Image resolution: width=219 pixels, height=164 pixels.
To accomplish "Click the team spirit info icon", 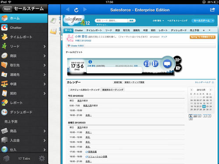I will (90, 62).
